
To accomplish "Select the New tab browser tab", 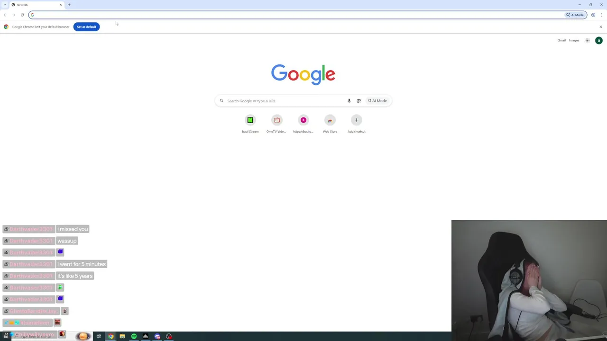I will pyautogui.click(x=37, y=5).
